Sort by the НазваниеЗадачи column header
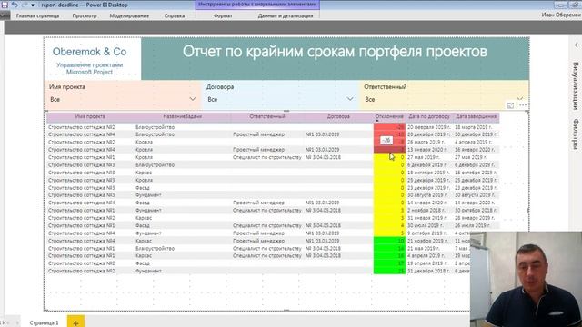The height and width of the screenshot is (327, 582). (x=182, y=116)
